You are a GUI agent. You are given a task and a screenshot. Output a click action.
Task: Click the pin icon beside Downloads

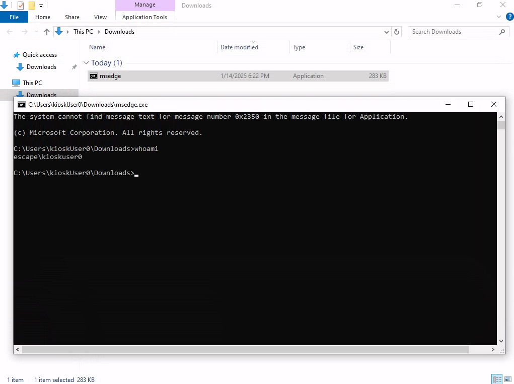pos(75,67)
